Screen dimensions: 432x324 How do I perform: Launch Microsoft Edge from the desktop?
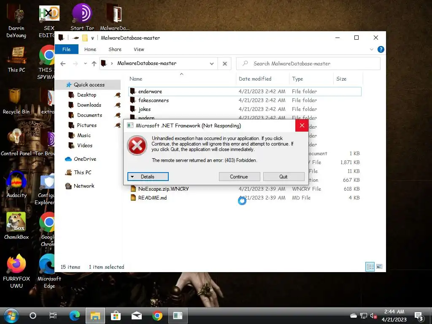pos(49,271)
